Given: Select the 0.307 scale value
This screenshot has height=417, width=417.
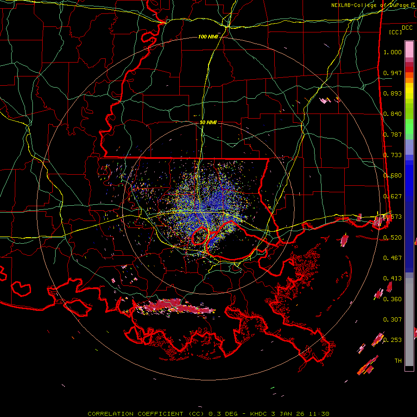Looking at the screenshot, I should pyautogui.click(x=392, y=319).
